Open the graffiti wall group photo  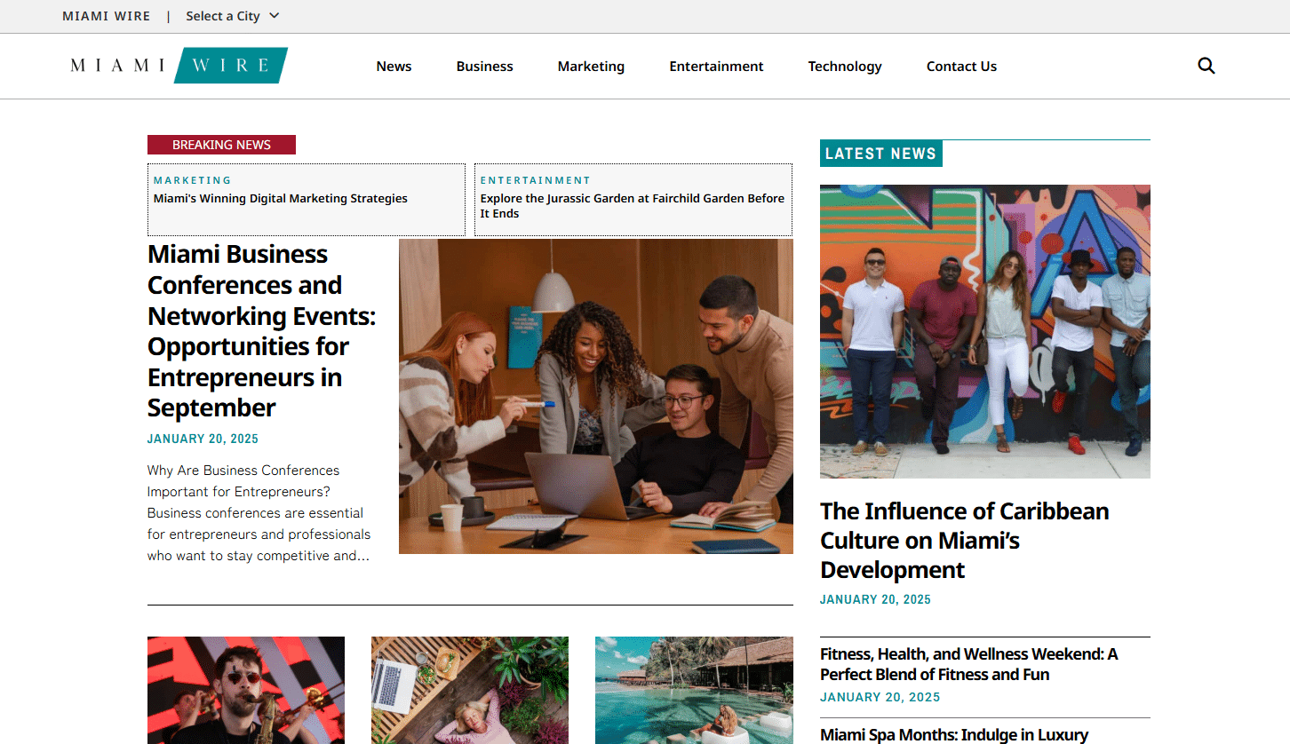pos(984,331)
